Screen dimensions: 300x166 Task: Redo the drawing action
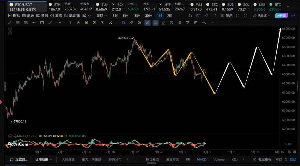pyautogui.click(x=212, y=23)
